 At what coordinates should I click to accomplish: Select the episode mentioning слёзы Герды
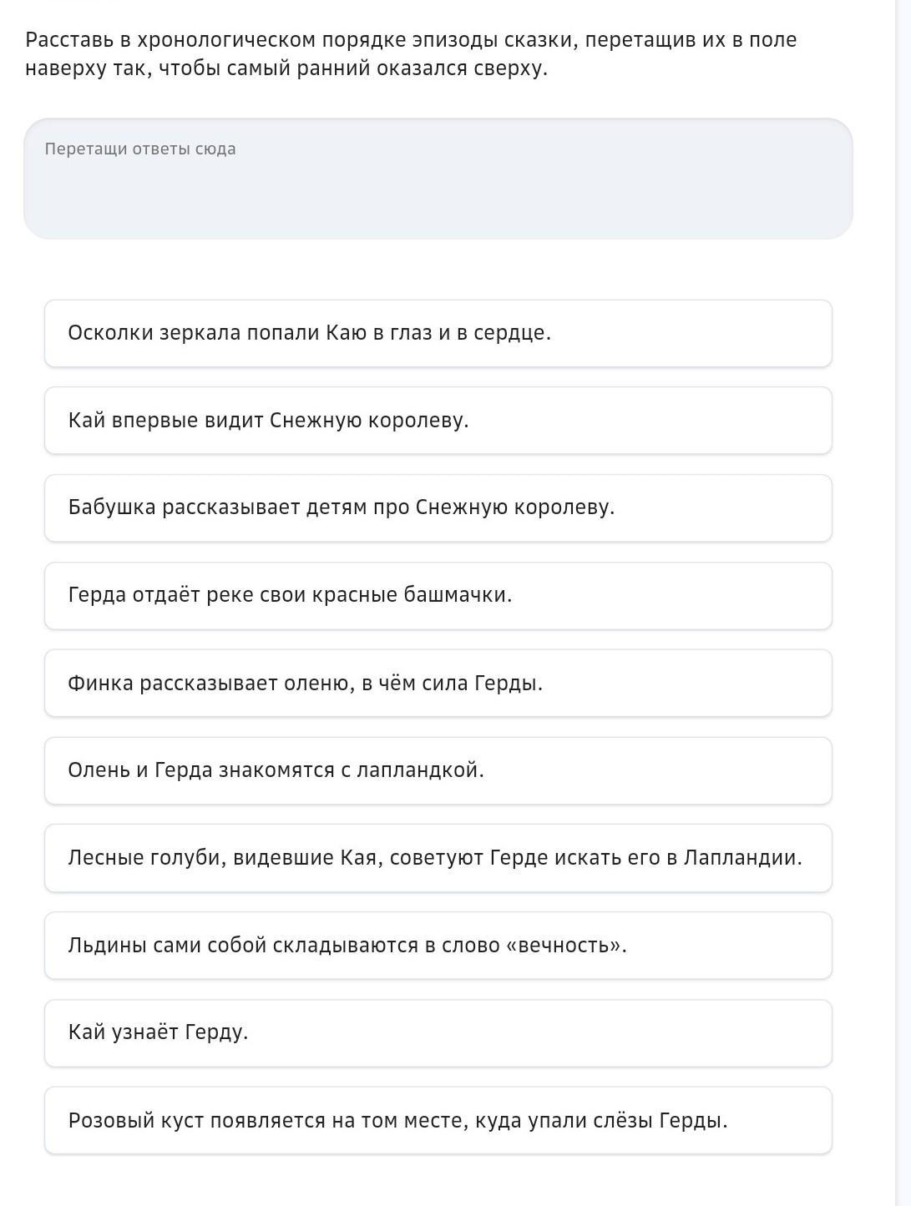pos(438,1121)
